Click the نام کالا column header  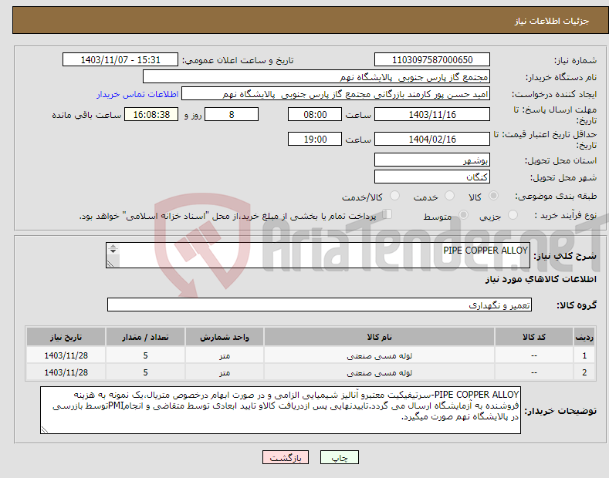pyautogui.click(x=379, y=337)
